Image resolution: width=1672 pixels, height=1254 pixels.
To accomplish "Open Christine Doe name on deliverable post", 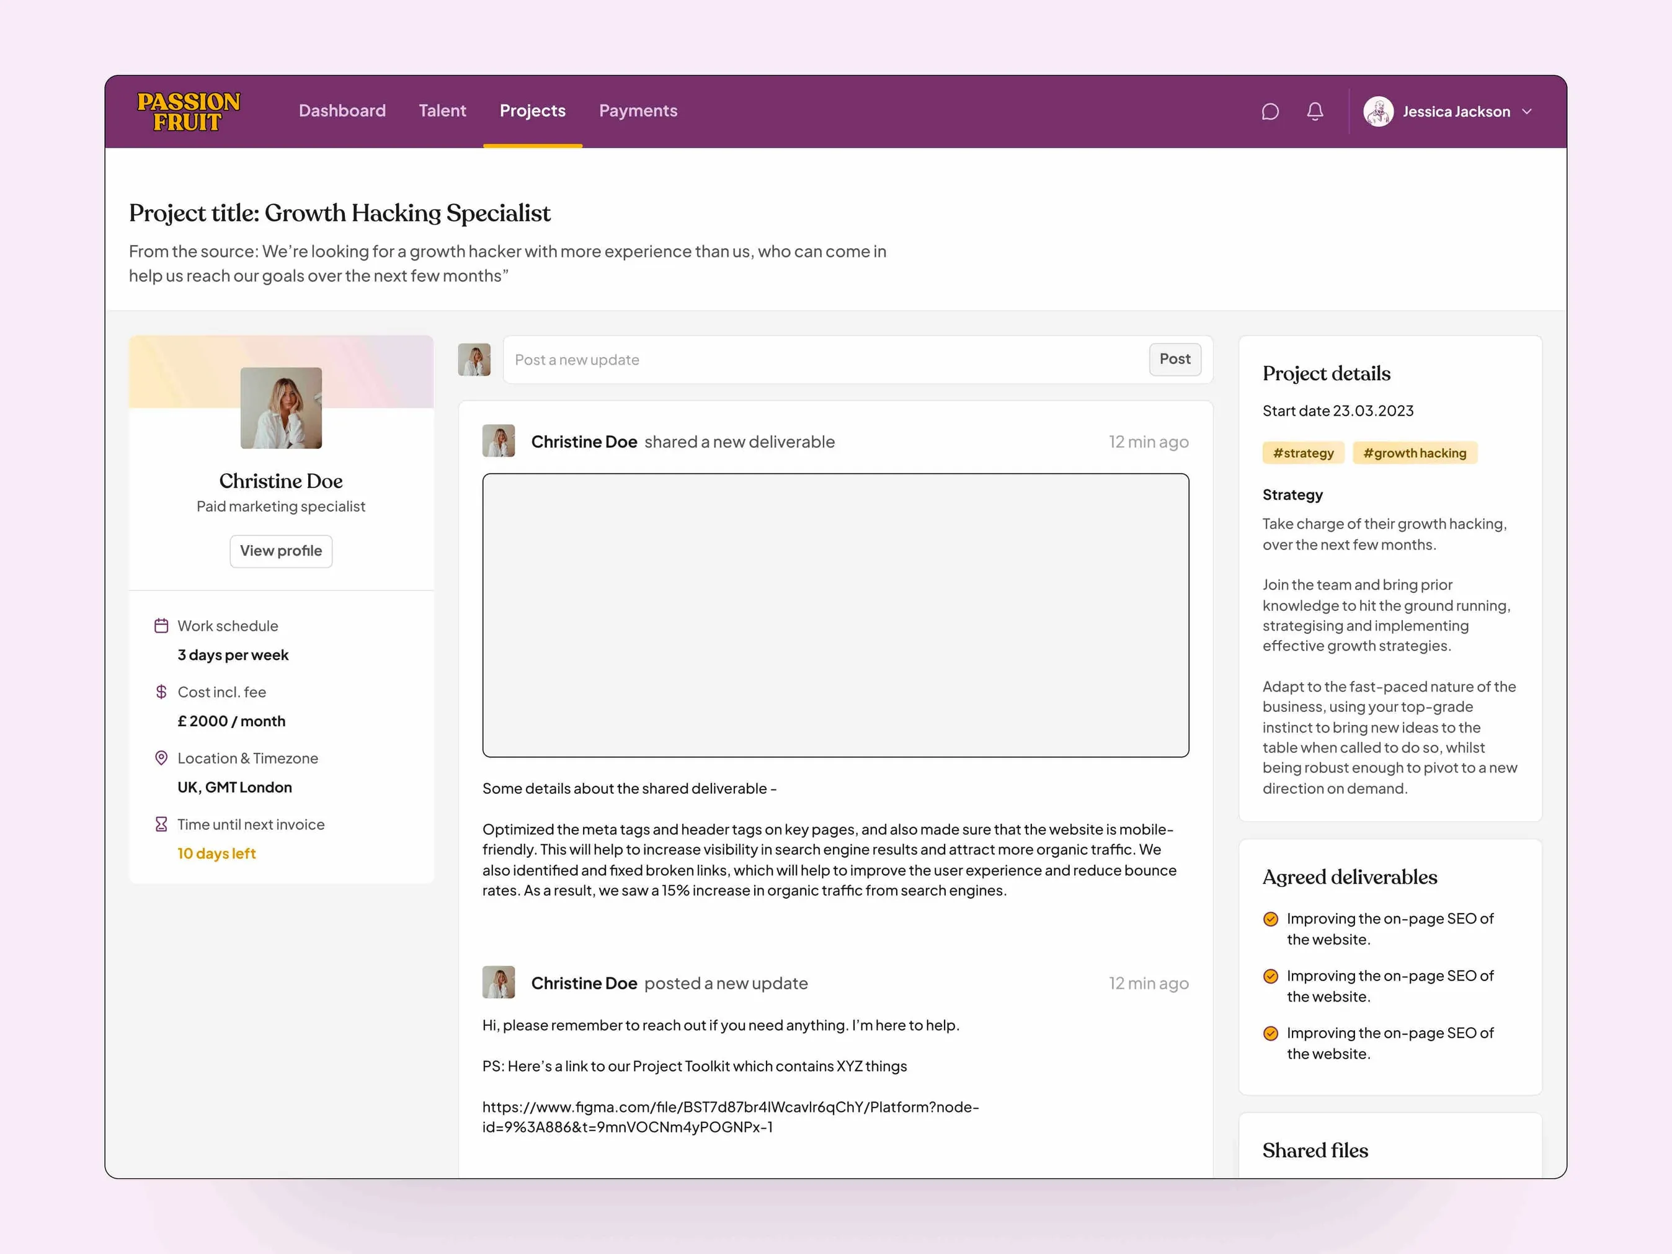I will tap(584, 442).
